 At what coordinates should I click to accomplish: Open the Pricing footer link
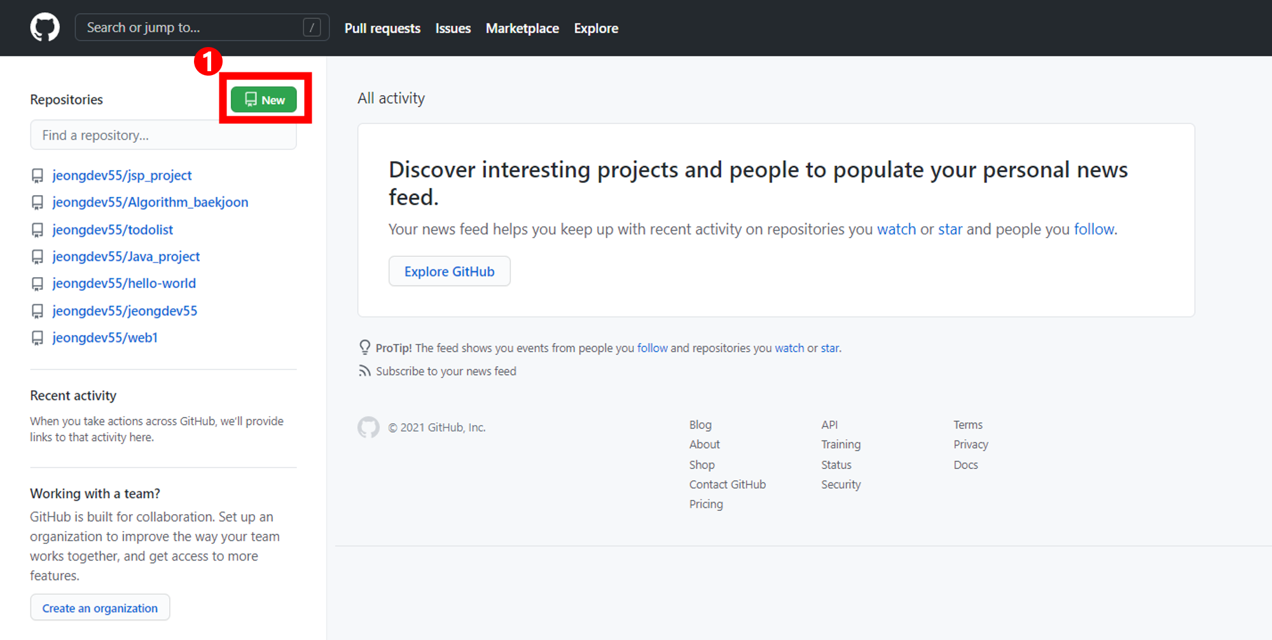click(706, 504)
